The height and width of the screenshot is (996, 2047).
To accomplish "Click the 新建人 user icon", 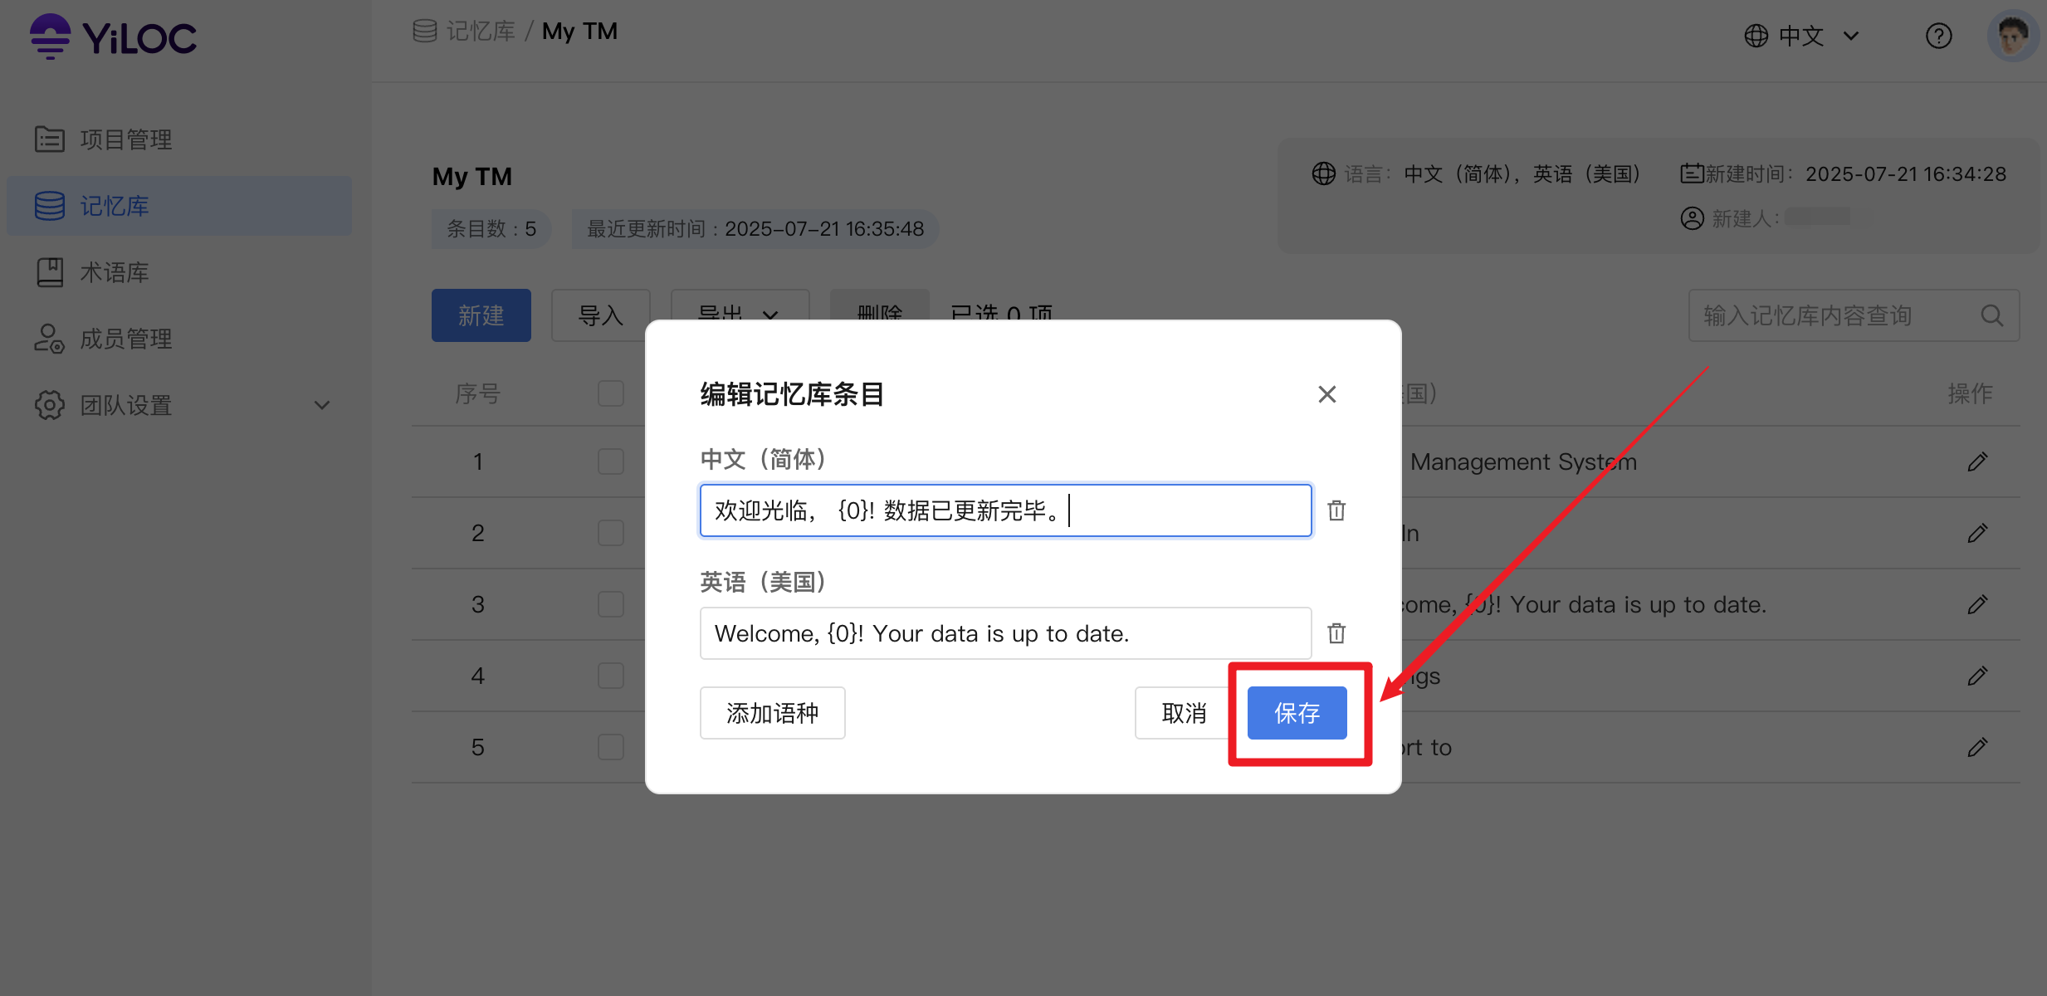I will 1692,218.
